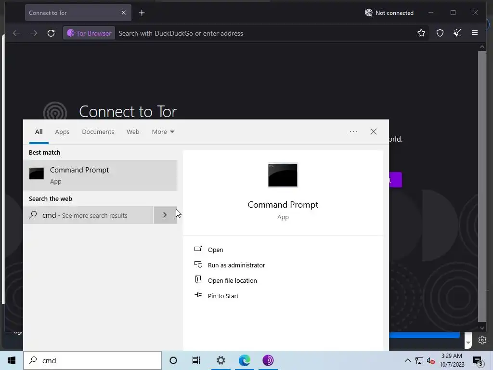This screenshot has width=493, height=370.
Task: Click the muted volume tray icon
Action: (x=431, y=360)
